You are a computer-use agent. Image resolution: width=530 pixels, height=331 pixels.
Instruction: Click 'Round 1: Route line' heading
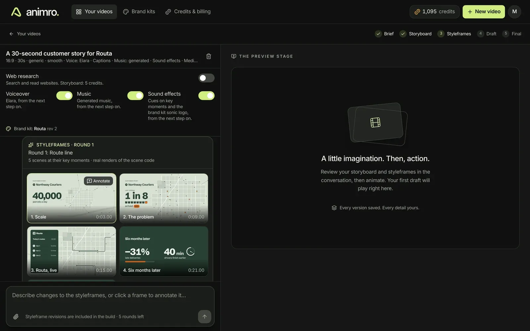(x=51, y=153)
